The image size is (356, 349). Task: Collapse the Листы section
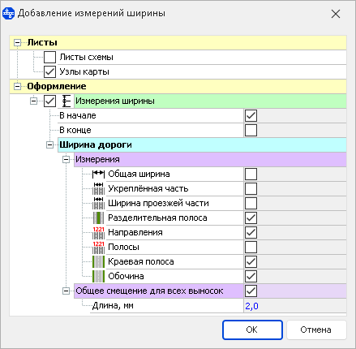pos(17,42)
